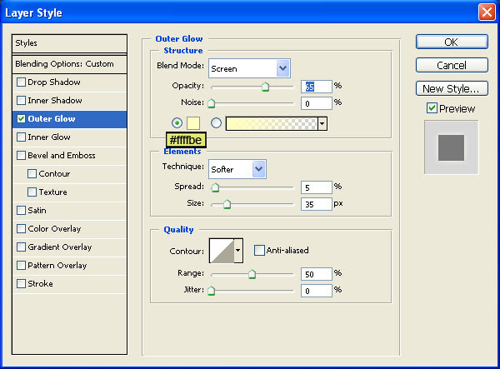Close the Layer Style dialog
500x369 pixels.
(487, 12)
